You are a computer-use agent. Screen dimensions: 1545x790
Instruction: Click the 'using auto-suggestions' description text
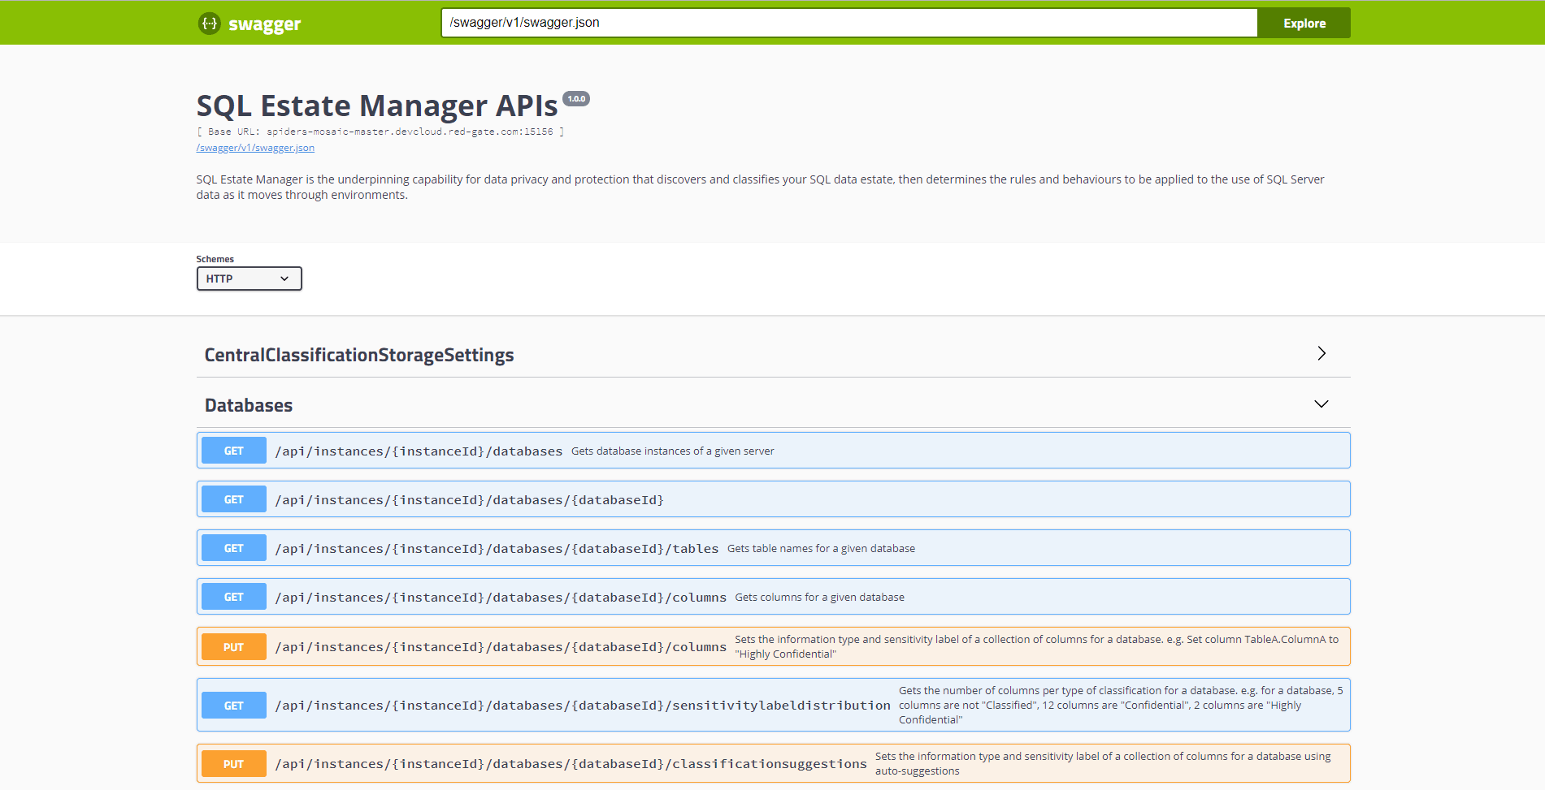(1103, 764)
